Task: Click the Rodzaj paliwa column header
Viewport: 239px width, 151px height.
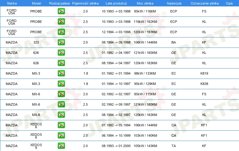Action: [x=59, y=3]
